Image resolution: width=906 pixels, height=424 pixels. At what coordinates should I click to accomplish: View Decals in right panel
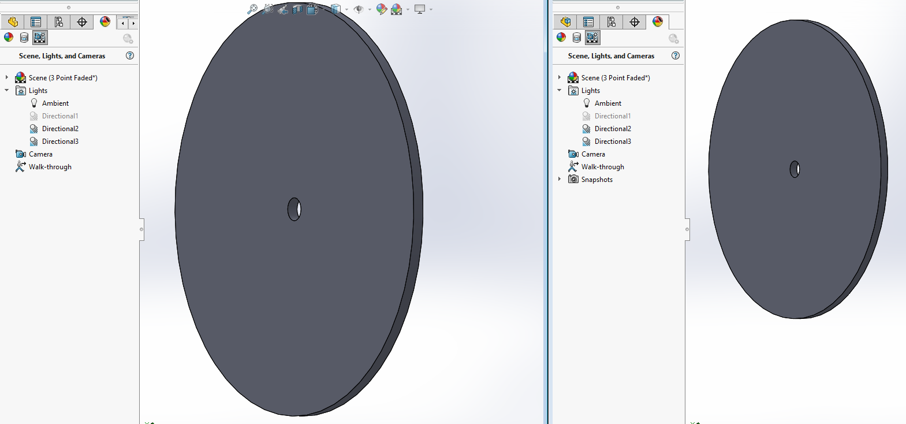point(577,38)
